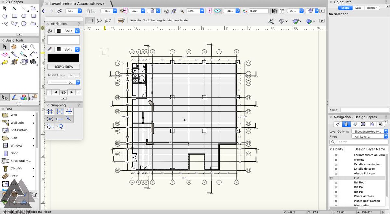This screenshot has height=214, width=390.
Task: Toggle Smart Points in Snapping palette
Action: pos(59,119)
